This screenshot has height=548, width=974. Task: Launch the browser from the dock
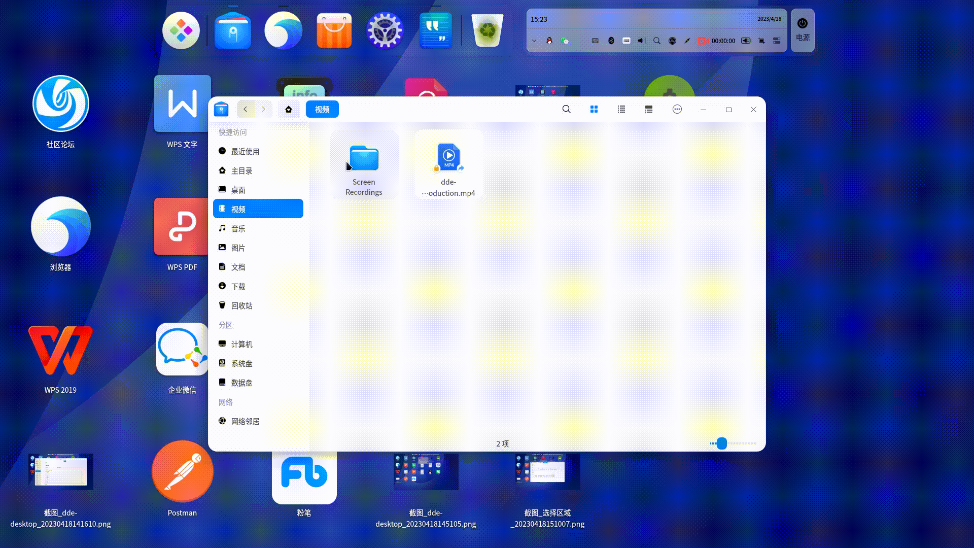pyautogui.click(x=284, y=30)
